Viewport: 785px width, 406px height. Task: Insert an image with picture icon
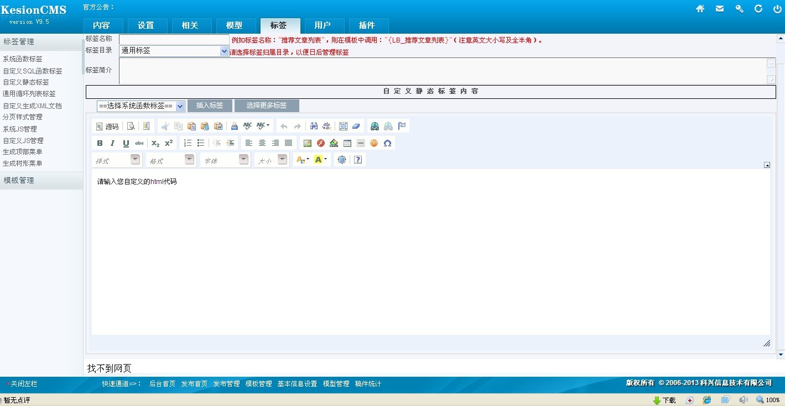[x=308, y=143]
